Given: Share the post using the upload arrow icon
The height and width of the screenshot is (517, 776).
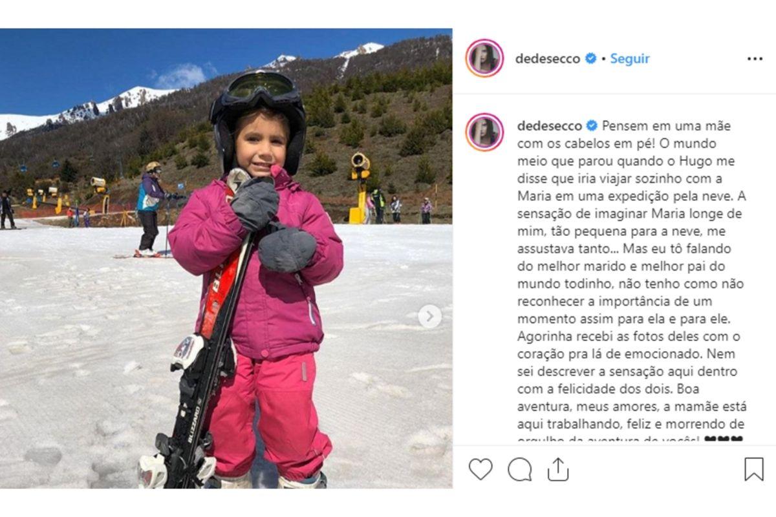Looking at the screenshot, I should click(557, 469).
